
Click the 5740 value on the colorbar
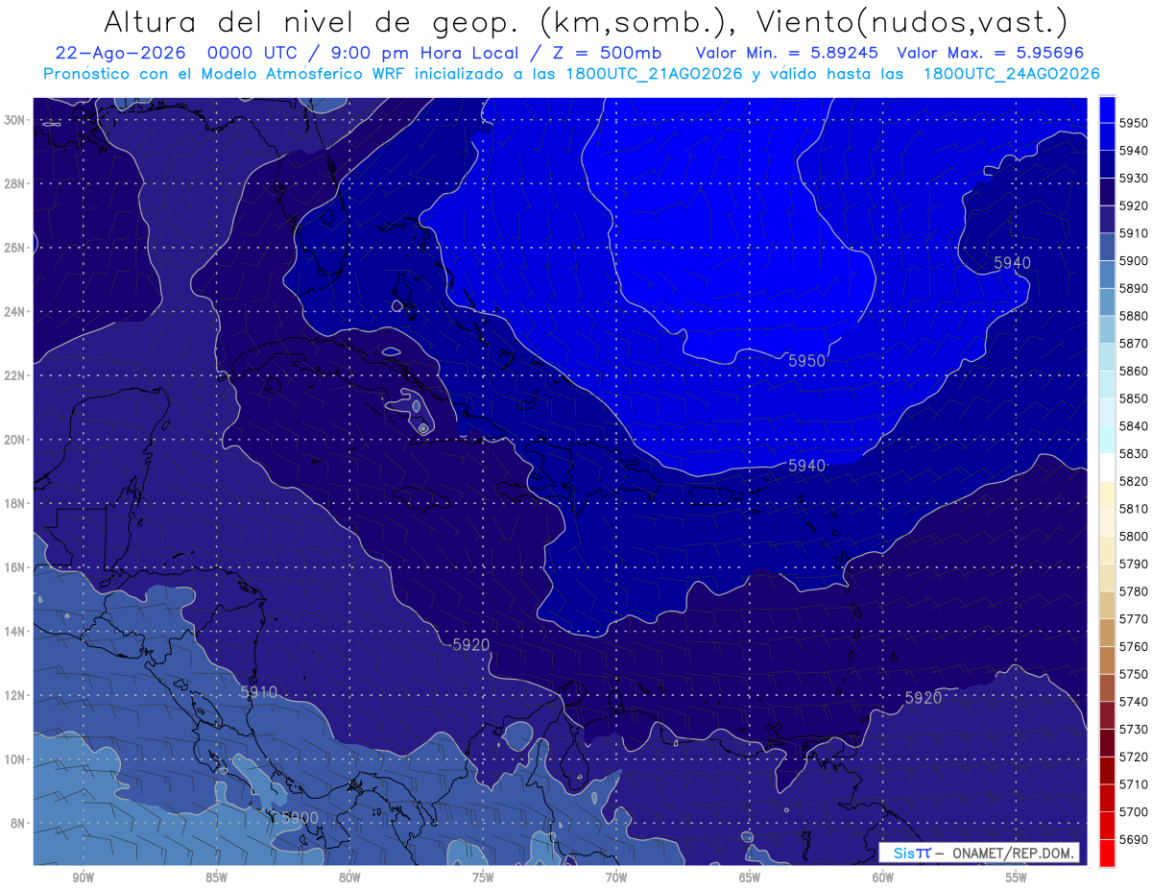[x=1134, y=702]
